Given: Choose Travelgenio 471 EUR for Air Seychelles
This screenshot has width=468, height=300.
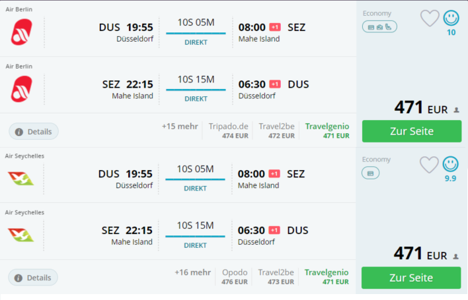Looking at the screenshot, I should click(x=327, y=277).
